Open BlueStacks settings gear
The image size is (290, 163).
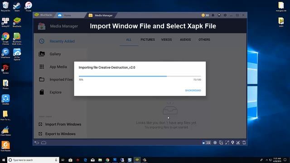225,15
